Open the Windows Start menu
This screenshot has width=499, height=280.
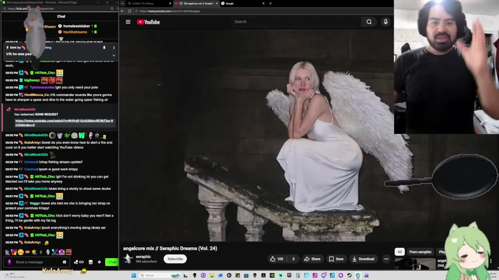(134, 275)
